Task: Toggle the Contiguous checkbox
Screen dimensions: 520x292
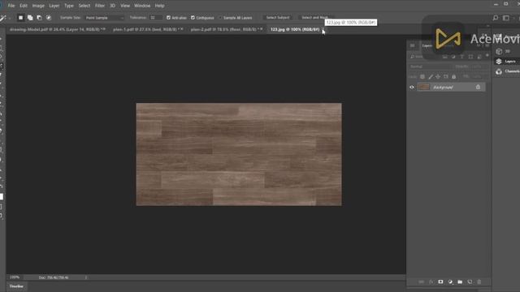Action: [x=193, y=18]
